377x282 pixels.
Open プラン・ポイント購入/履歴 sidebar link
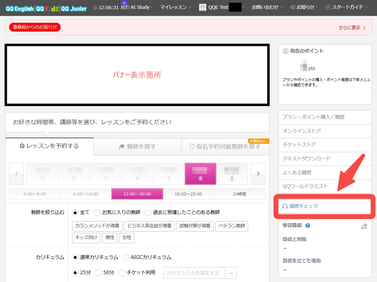pyautogui.click(x=325, y=117)
